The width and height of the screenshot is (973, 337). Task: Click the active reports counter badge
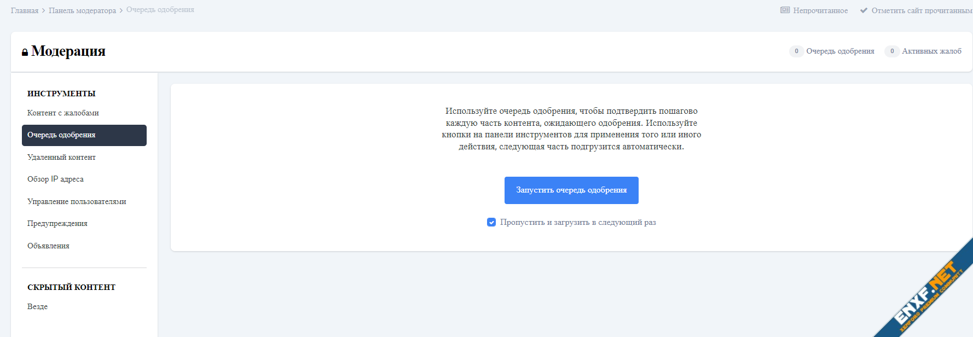click(x=892, y=51)
